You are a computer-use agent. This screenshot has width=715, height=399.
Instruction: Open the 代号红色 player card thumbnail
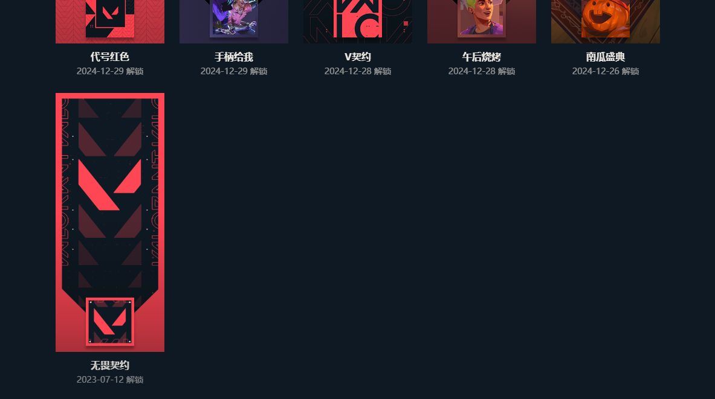110,21
